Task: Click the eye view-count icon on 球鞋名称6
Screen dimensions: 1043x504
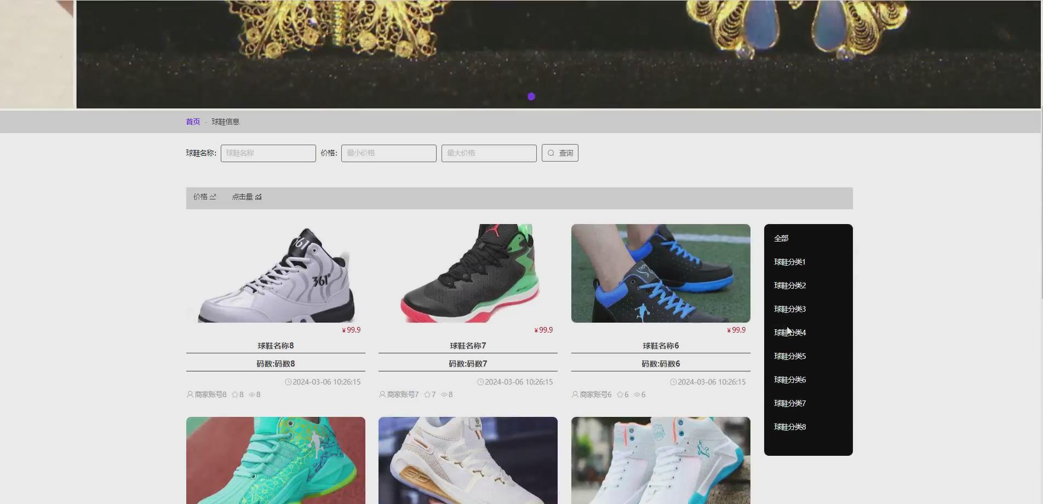Action: click(x=637, y=394)
